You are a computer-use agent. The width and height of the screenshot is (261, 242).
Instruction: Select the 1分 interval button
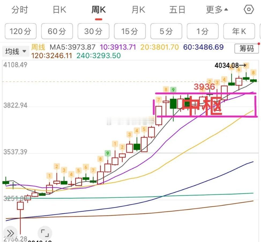203,31
